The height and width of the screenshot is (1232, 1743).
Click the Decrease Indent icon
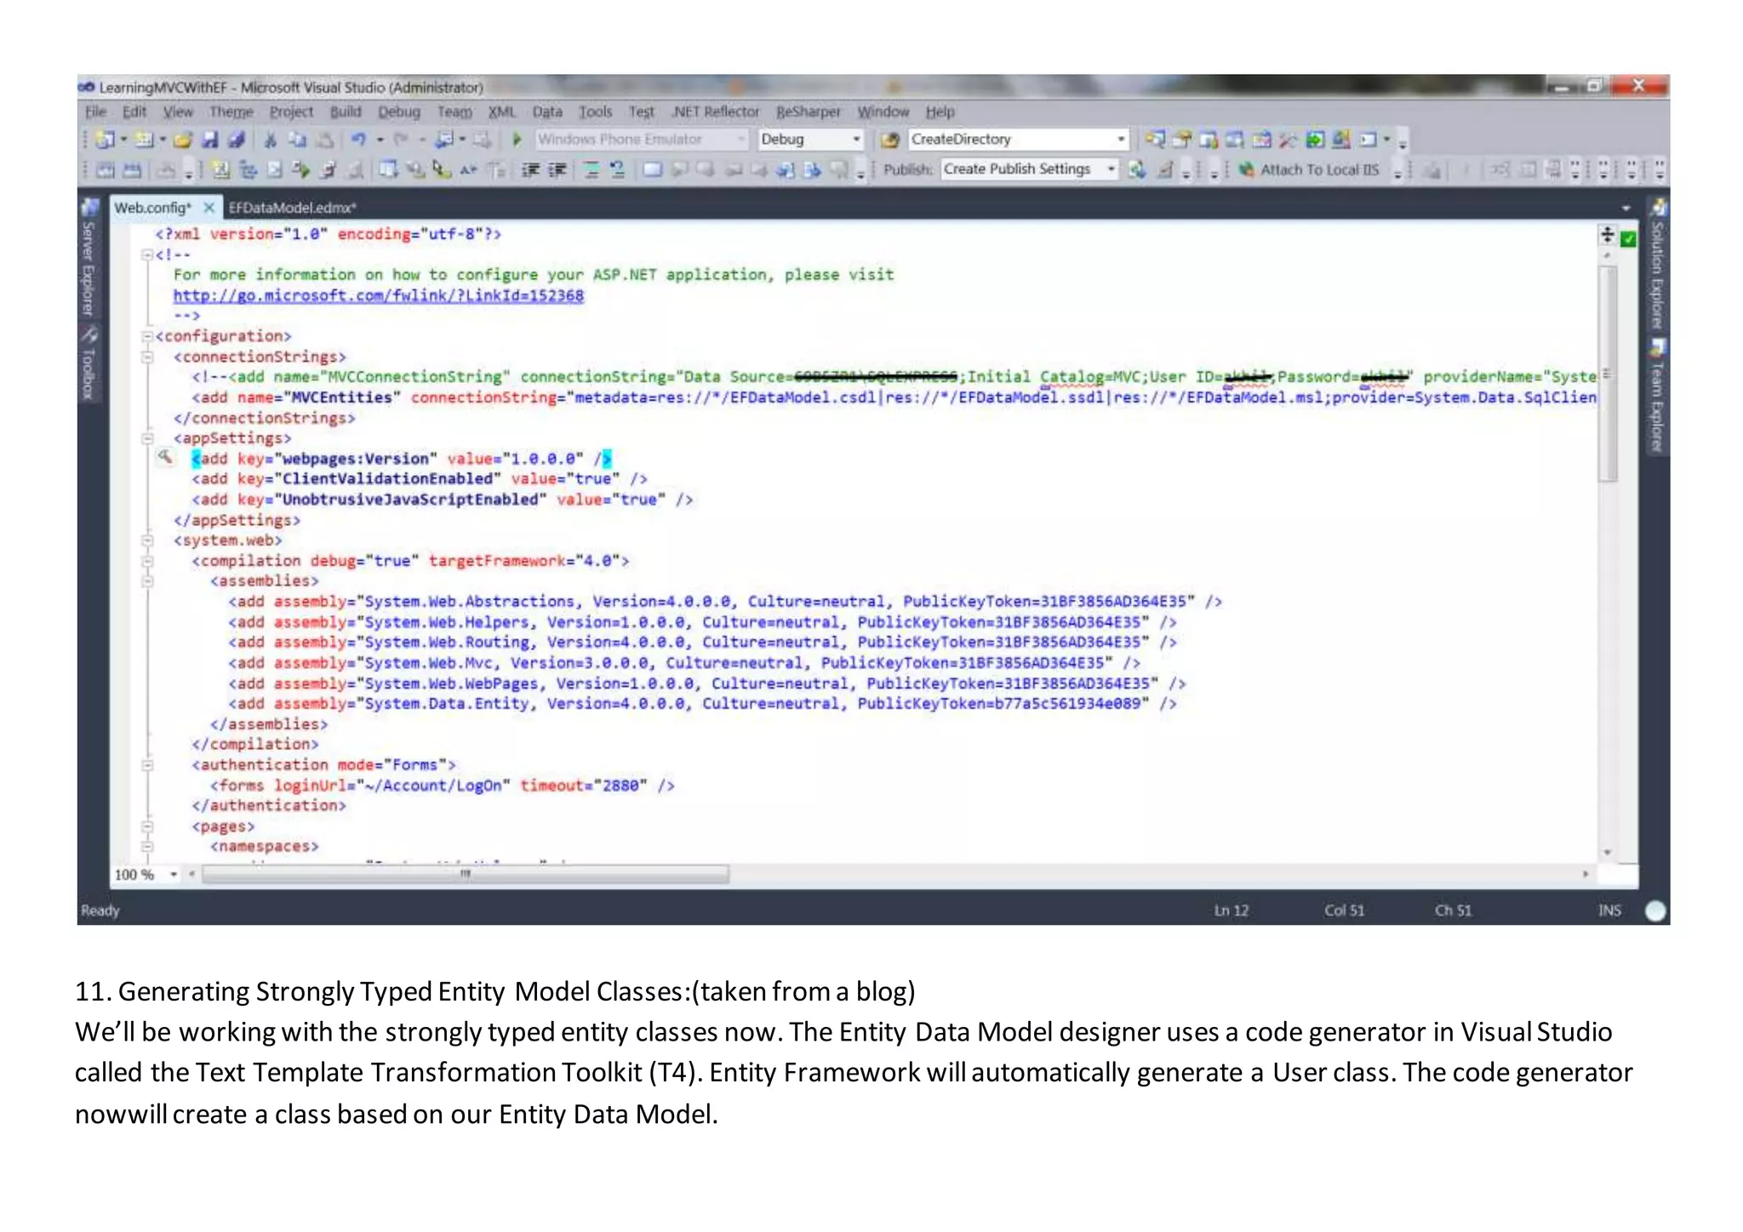(x=530, y=170)
